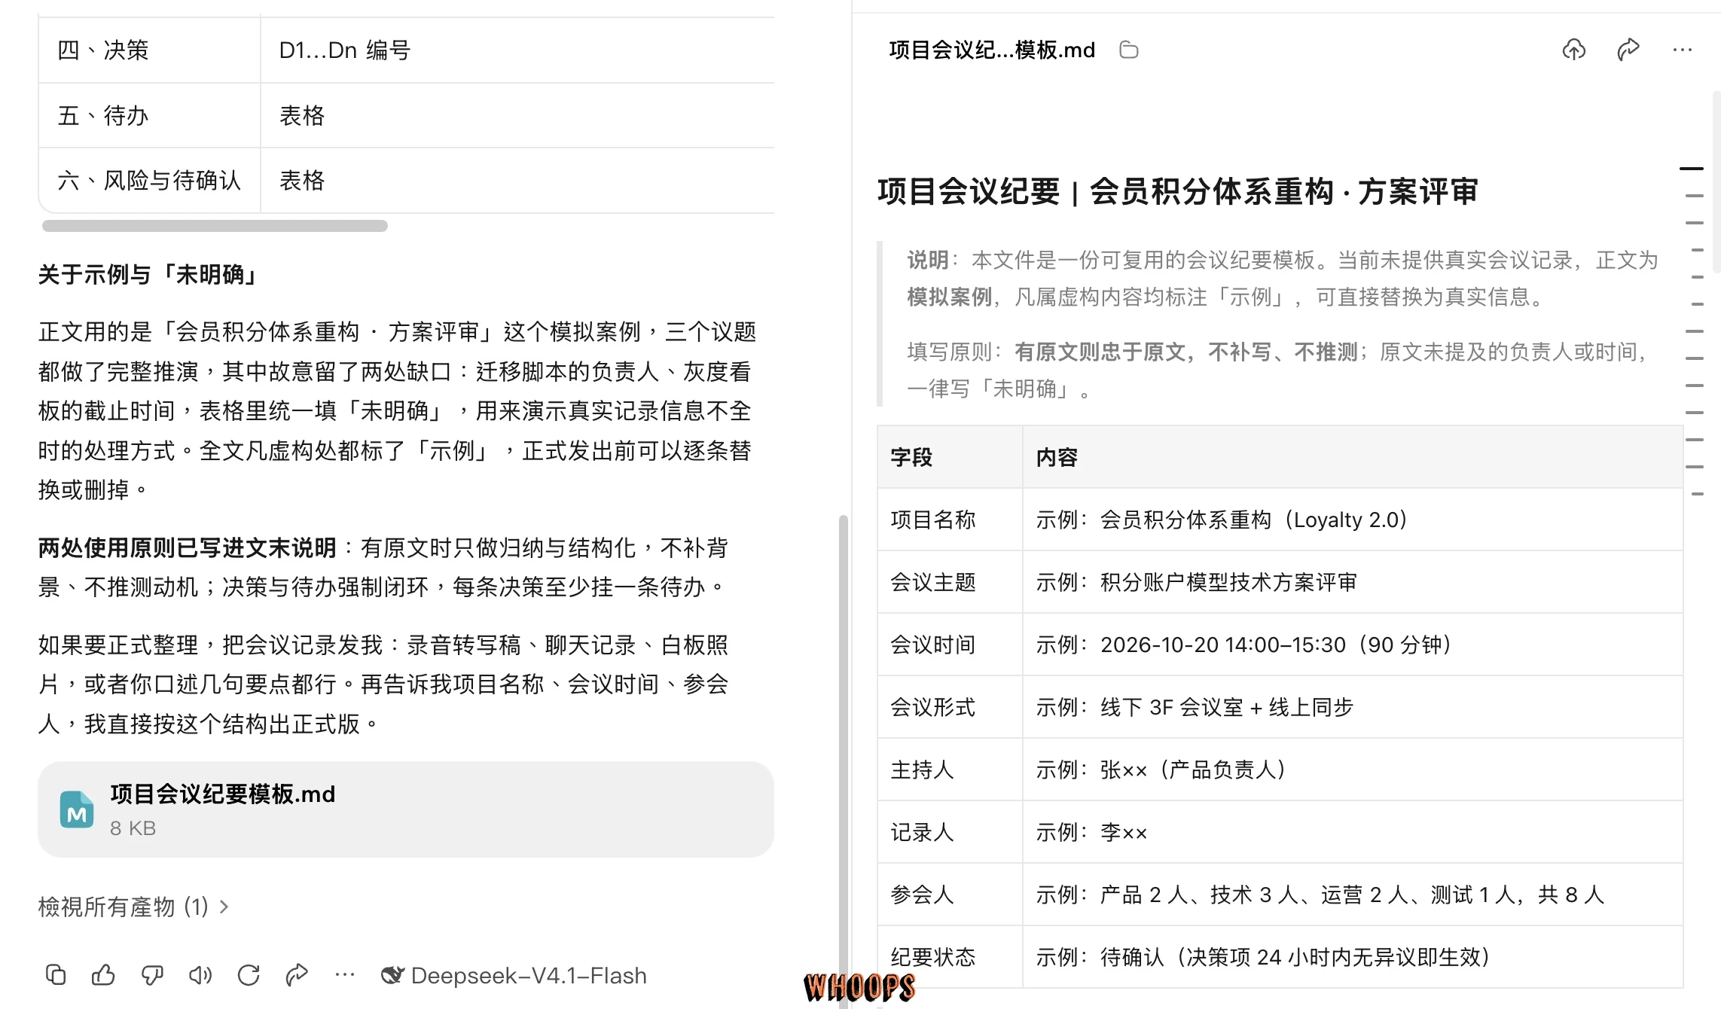Click the 内容 column header
The width and height of the screenshot is (1721, 1009).
pyautogui.click(x=1353, y=457)
